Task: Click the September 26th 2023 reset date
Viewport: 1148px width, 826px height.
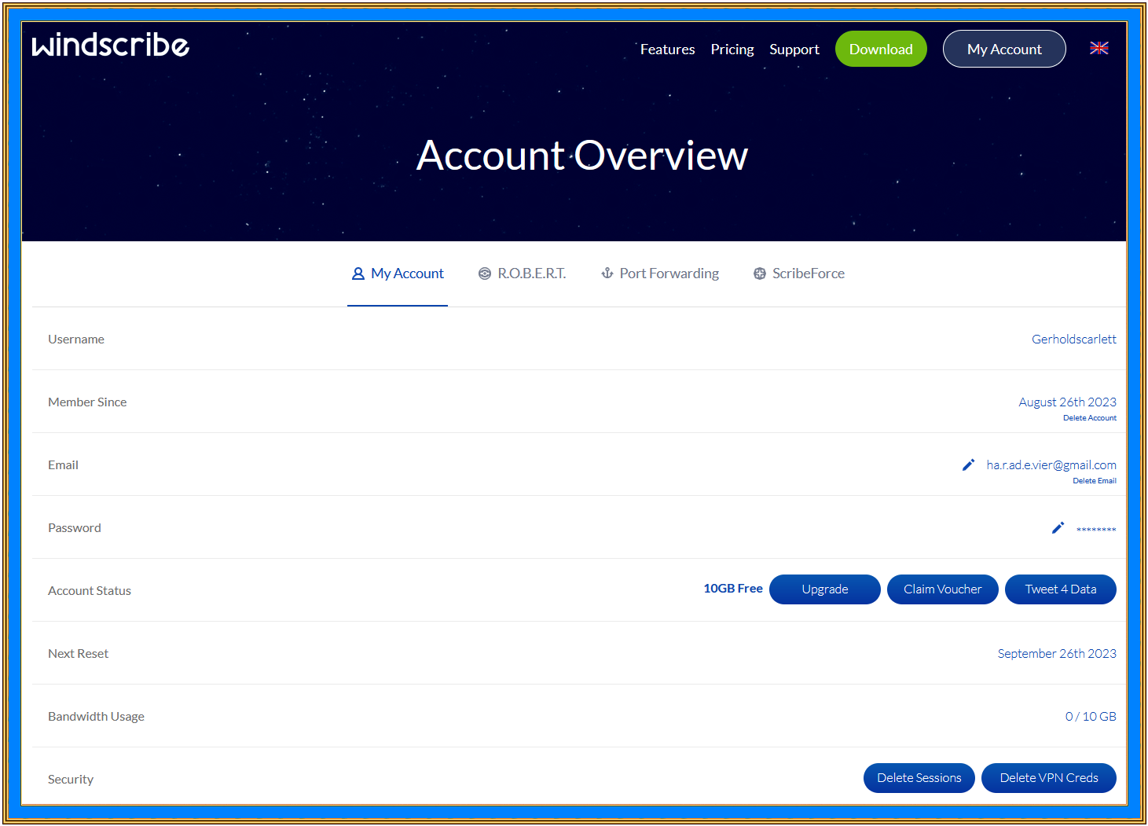Action: (x=1057, y=654)
